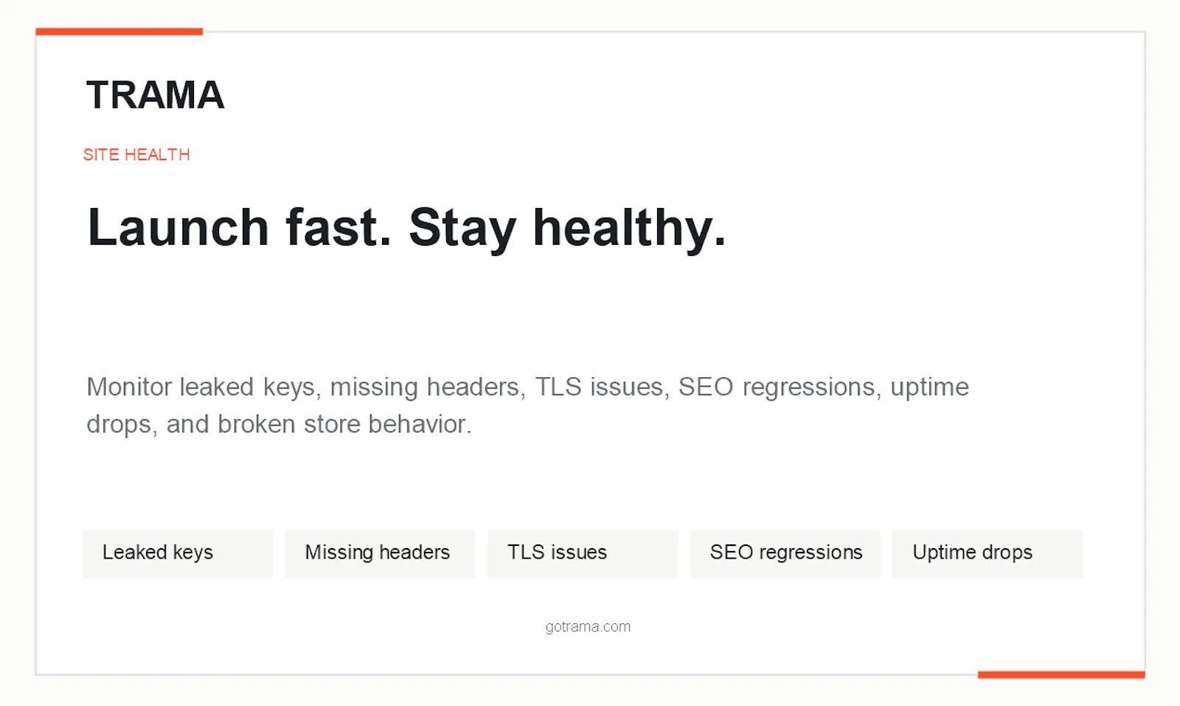Click the word 'Monitor' in the description
Viewport: 1180px width, 706px height.
tap(129, 387)
